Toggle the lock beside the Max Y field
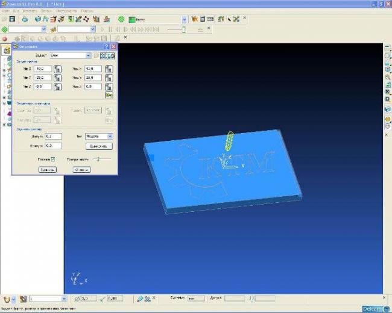This screenshot has width=392, height=313. click(109, 78)
